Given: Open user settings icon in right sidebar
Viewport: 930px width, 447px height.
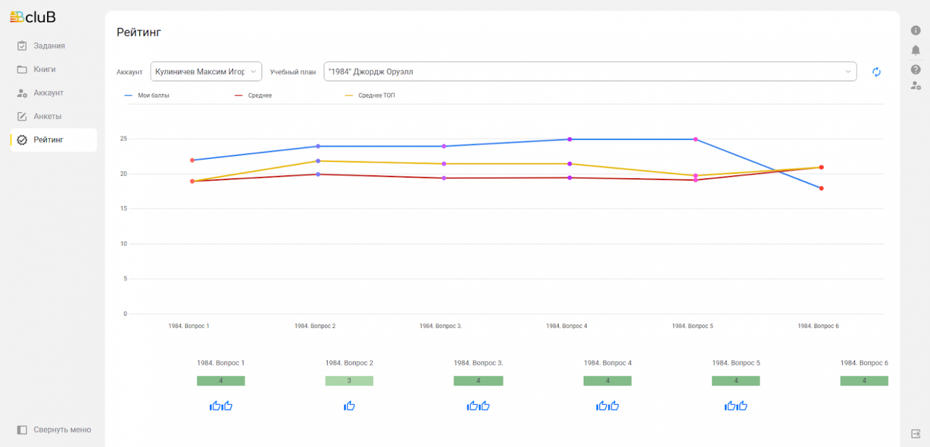Looking at the screenshot, I should click(x=916, y=86).
